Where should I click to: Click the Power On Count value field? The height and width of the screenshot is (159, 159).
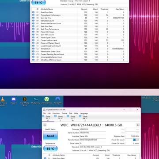tap(132, 140)
